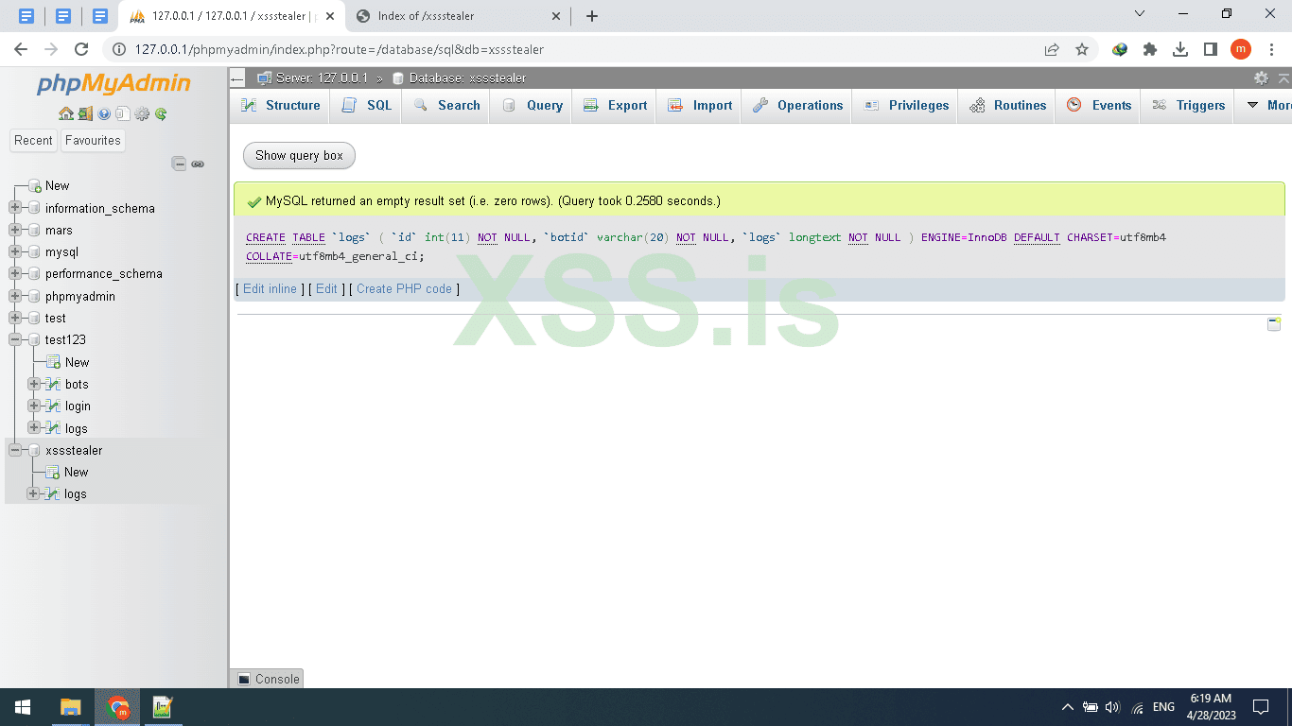Open the logs table under xssstealer
This screenshot has height=726, width=1292.
pyautogui.click(x=75, y=494)
